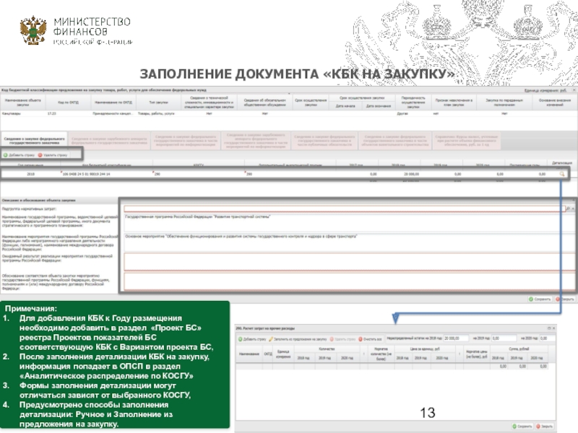Click the Тип закупки column header
The image size is (578, 433).
pos(158,102)
